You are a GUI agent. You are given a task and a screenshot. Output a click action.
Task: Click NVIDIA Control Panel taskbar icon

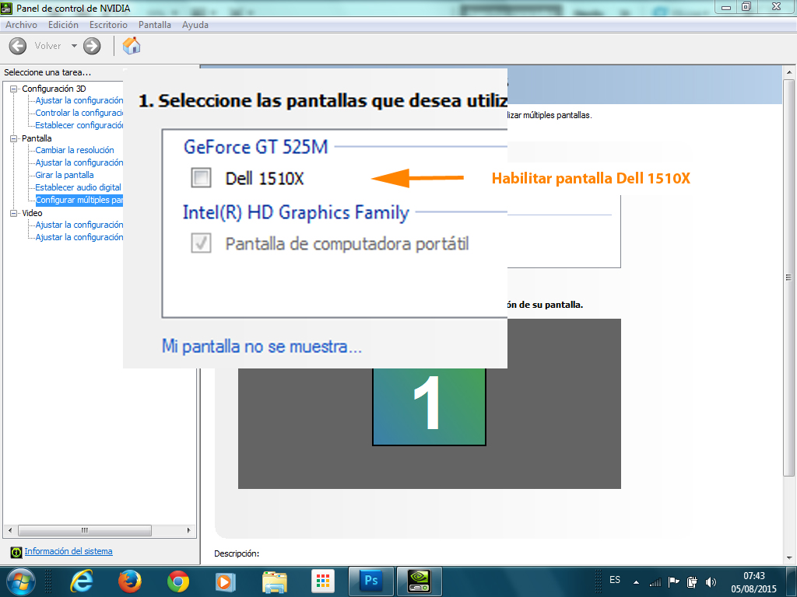pyautogui.click(x=420, y=581)
